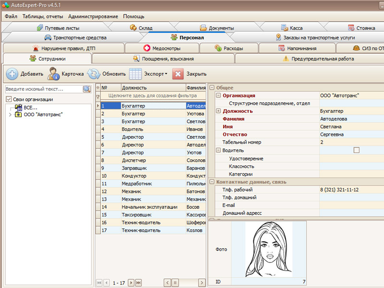Collapse the Общее section
Viewport: 384px width, 288px height.
(212, 87)
